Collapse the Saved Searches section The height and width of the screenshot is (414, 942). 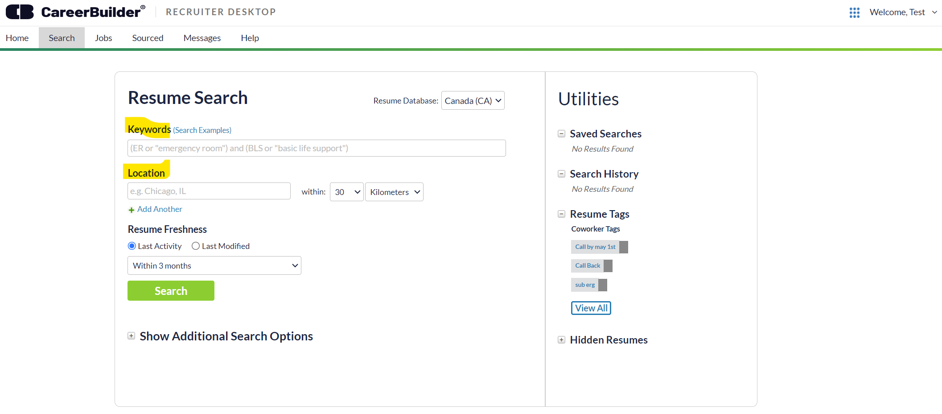tap(562, 134)
